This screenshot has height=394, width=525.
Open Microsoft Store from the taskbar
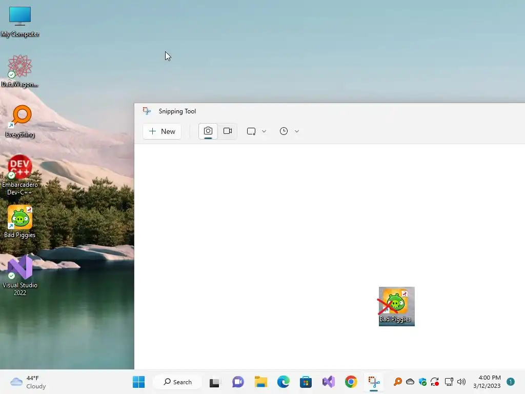[x=306, y=382]
